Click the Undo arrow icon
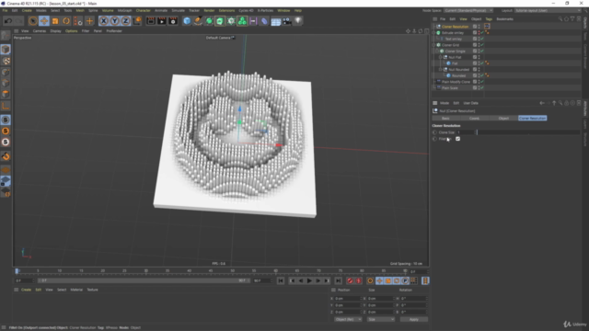This screenshot has height=331, width=589. coord(8,21)
